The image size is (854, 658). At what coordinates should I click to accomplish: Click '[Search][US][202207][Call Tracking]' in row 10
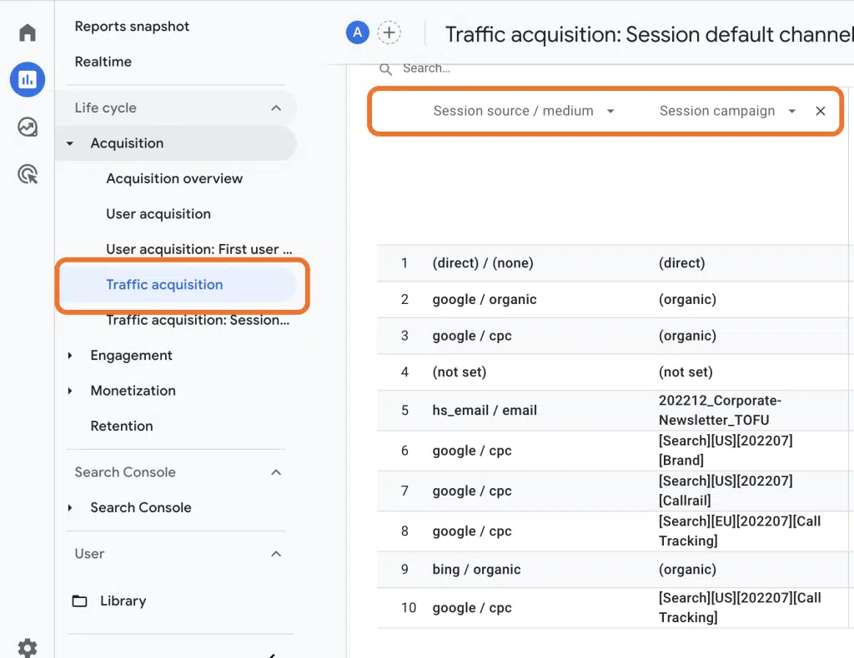coord(740,608)
